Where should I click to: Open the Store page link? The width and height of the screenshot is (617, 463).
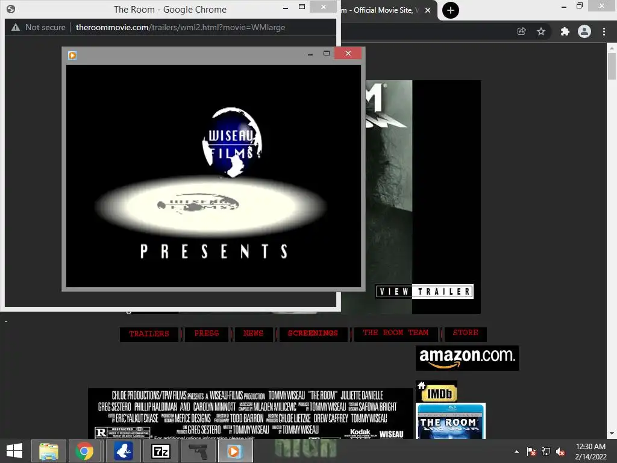(x=466, y=333)
